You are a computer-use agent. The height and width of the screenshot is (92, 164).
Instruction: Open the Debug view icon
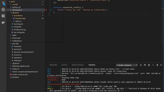click(3, 9)
